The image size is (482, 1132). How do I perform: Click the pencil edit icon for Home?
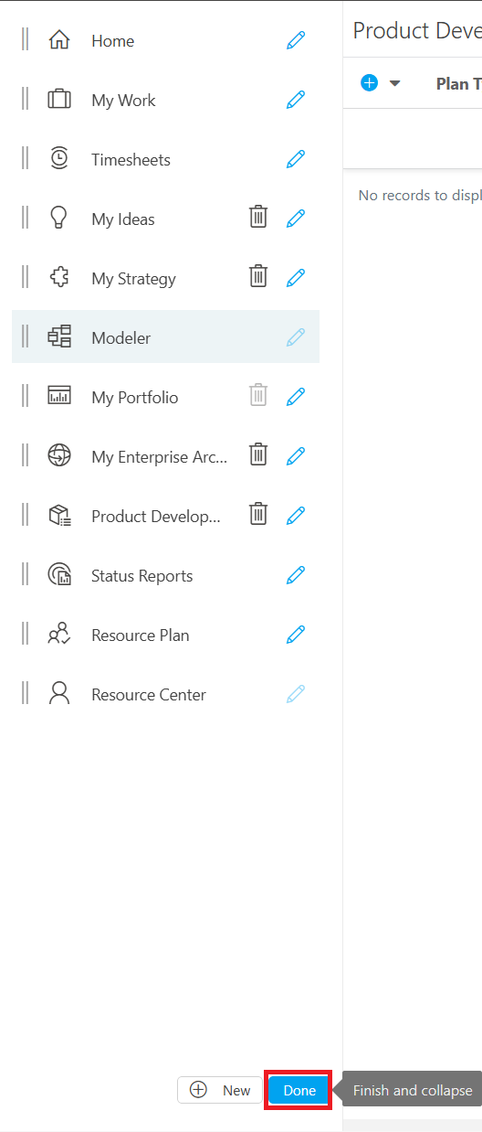295,40
